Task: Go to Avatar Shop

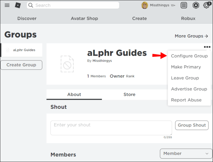Action: [84, 18]
